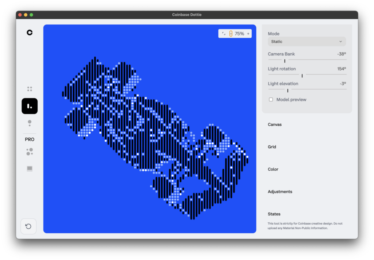
Task: Expand the Canvas section
Action: pyautogui.click(x=275, y=125)
